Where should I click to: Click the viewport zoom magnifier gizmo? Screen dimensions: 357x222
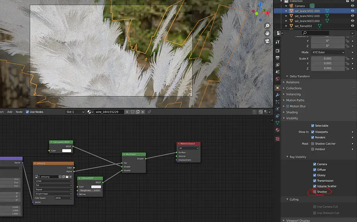coord(267,26)
